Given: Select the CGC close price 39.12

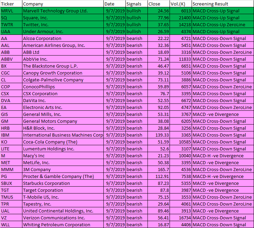Looking at the screenshot, I should pos(159,73).
